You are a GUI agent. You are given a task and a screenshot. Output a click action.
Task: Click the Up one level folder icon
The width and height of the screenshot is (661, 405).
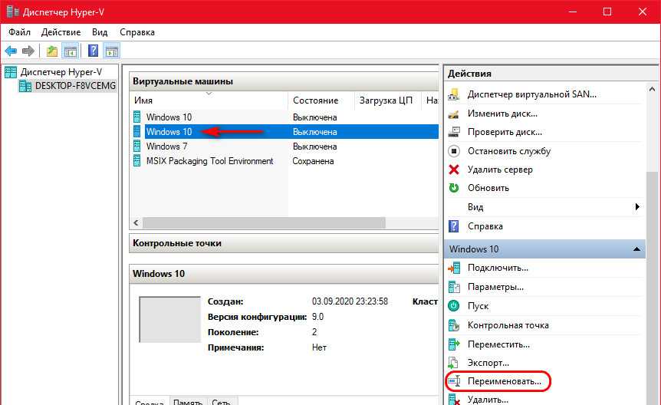51,51
